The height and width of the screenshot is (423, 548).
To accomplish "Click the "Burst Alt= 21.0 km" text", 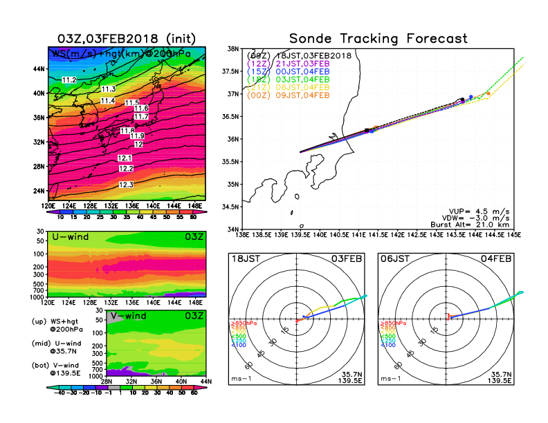I will [x=470, y=225].
